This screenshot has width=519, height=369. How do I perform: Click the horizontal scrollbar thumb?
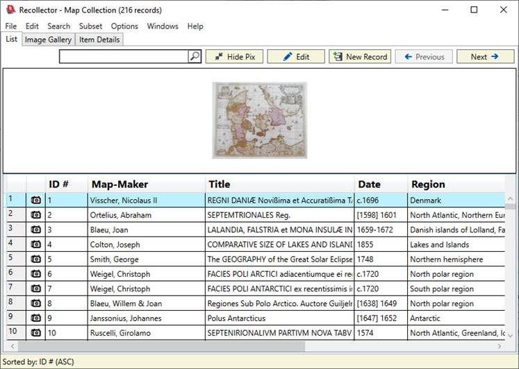161,346
